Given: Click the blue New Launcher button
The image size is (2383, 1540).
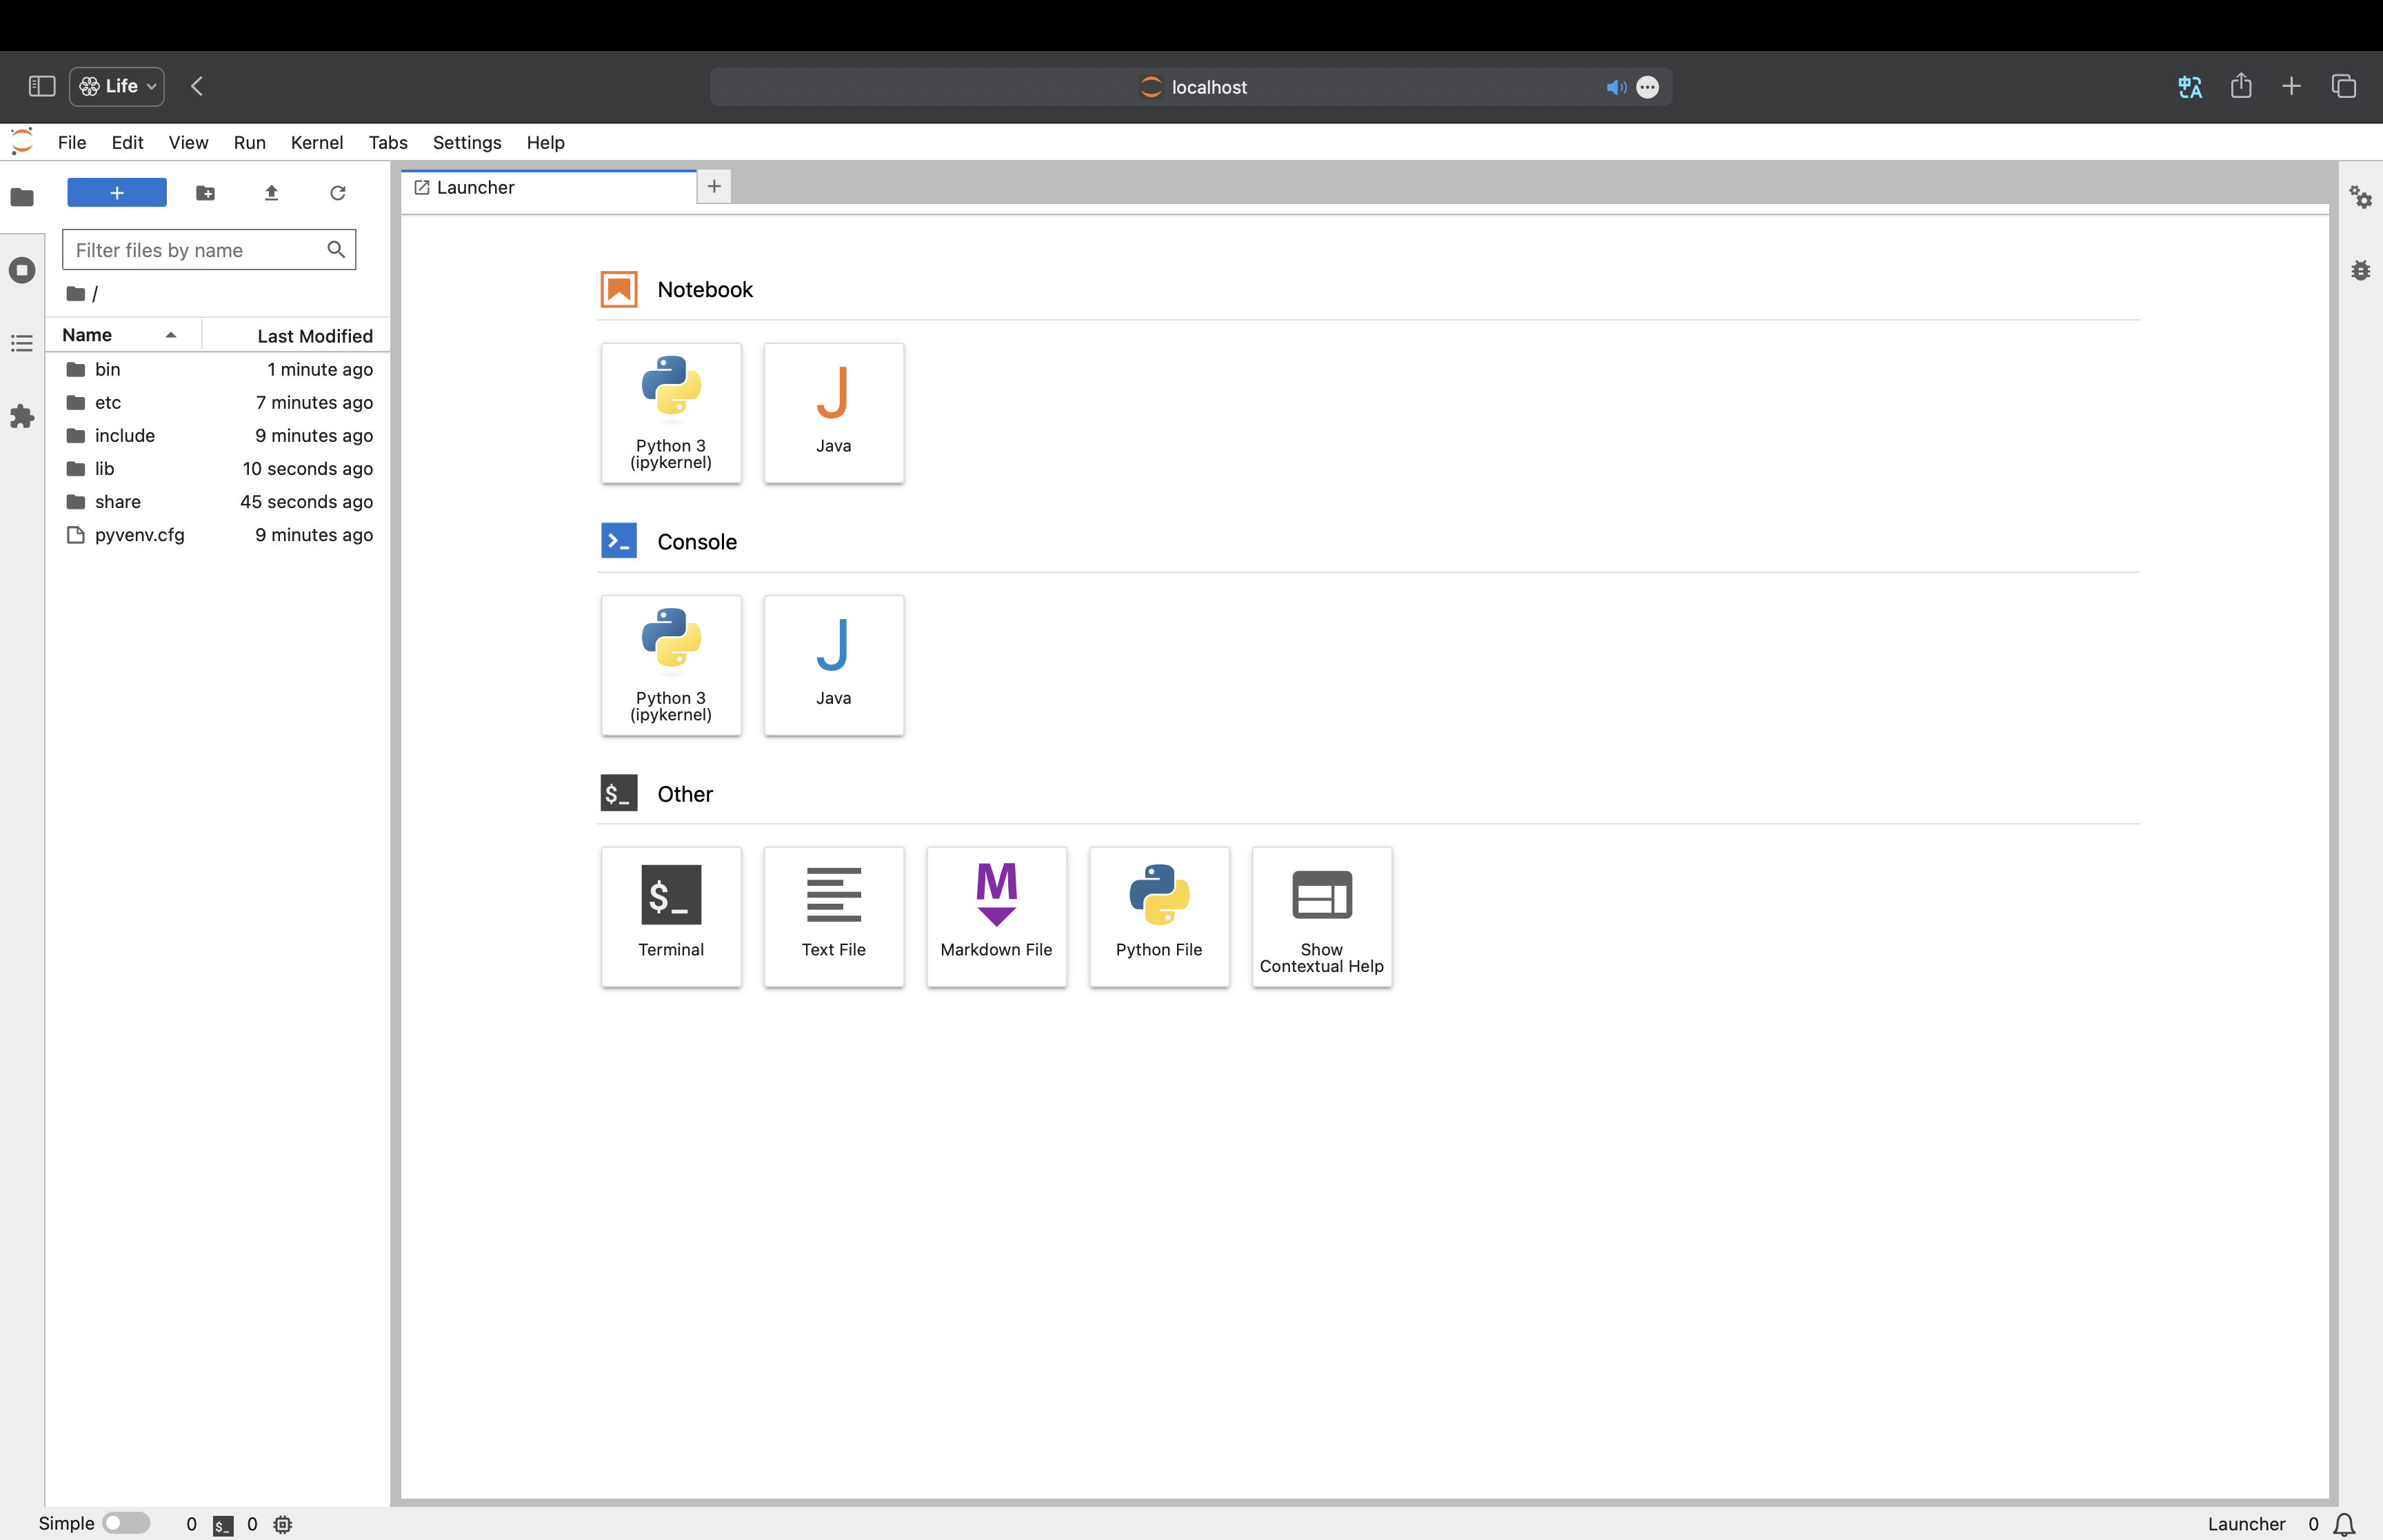Looking at the screenshot, I should coord(117,193).
